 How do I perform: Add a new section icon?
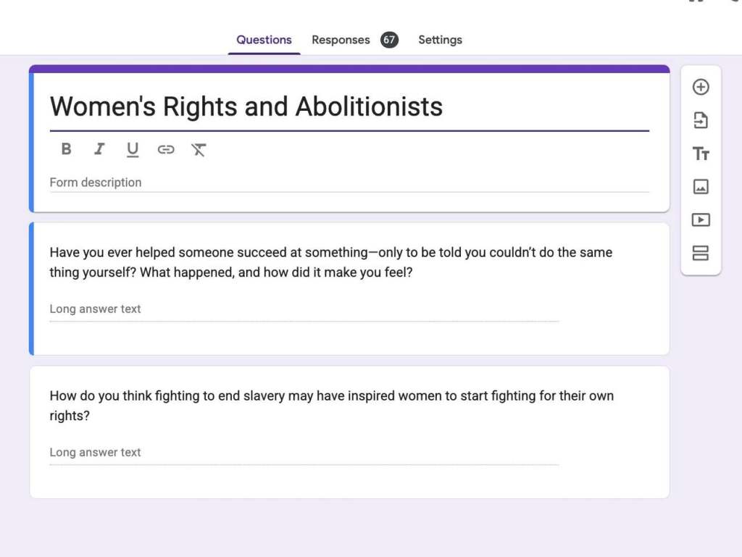coord(701,253)
